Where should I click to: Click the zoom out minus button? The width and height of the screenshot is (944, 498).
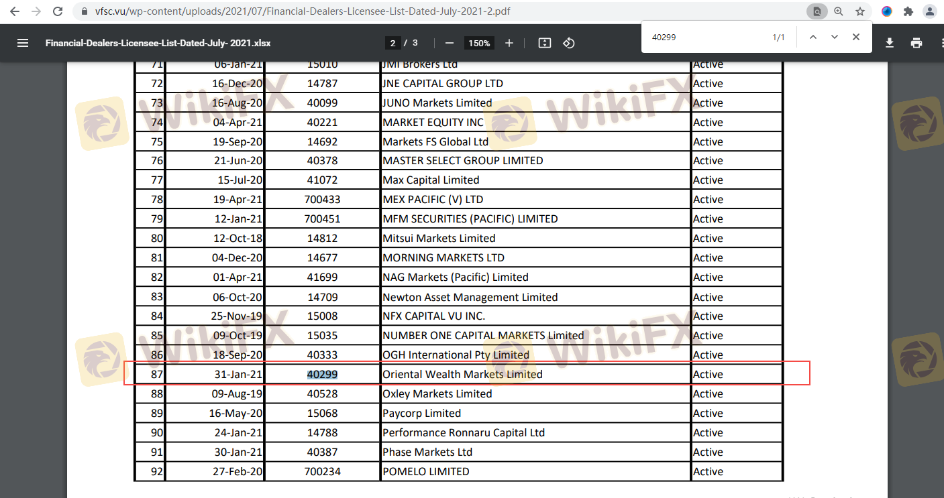click(450, 43)
